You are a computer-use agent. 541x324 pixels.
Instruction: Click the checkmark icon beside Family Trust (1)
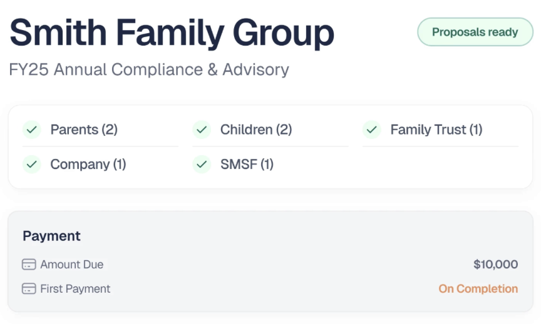[371, 130]
